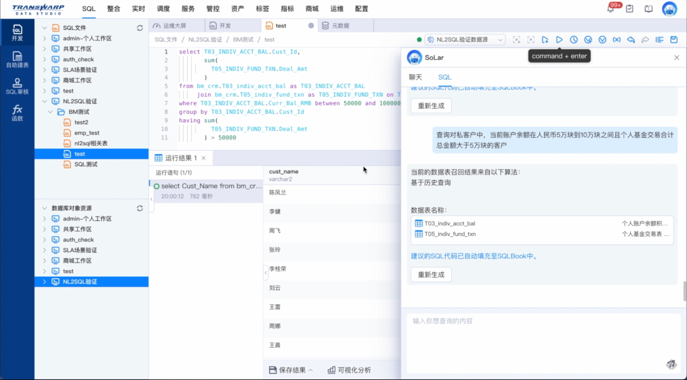
Task: Open the 开发 sidebar panel
Action: (x=17, y=33)
